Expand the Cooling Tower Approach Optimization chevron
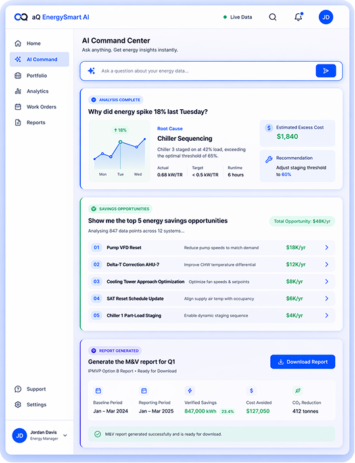 [327, 281]
